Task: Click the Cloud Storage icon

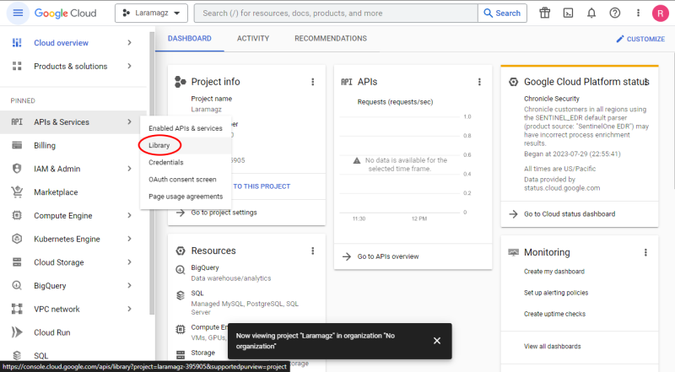Action: click(x=17, y=261)
